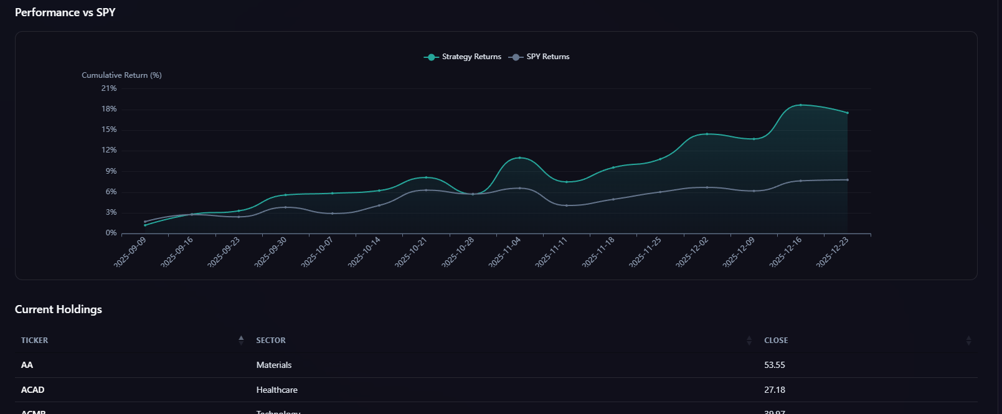Viewport: 1002px width, 414px height.
Task: Click SPY Returns point at 2025-11-11
Action: point(567,205)
